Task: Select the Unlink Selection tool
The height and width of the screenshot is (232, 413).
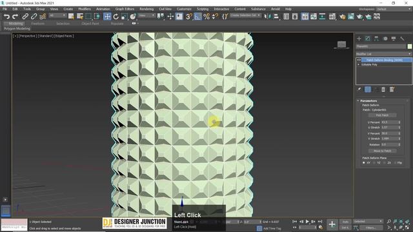Action: [x=34, y=17]
